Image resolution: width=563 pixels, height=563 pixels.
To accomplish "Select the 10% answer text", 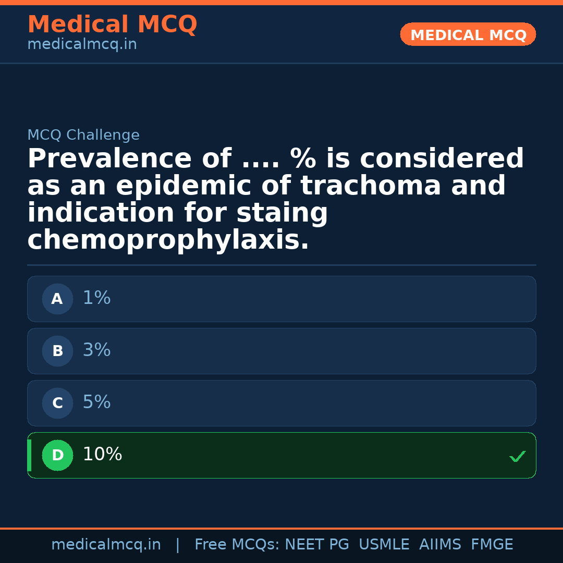I will click(102, 455).
